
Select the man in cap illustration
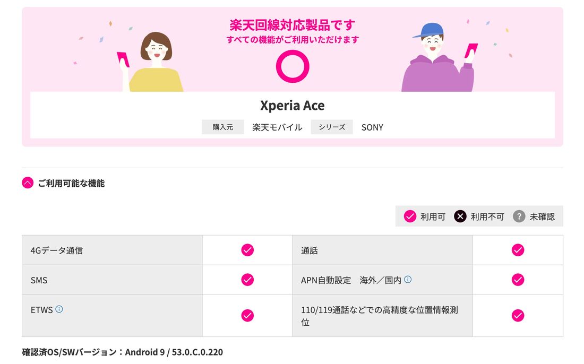pyautogui.click(x=440, y=57)
